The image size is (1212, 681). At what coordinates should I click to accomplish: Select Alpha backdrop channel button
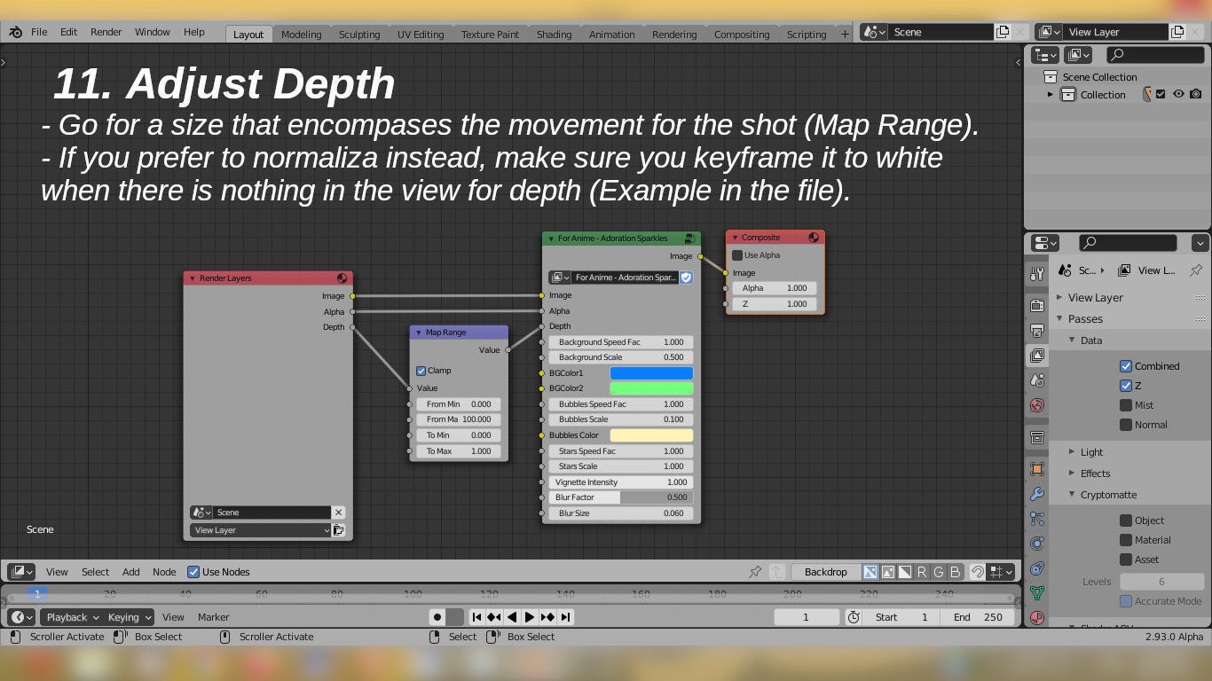pyautogui.click(x=904, y=572)
